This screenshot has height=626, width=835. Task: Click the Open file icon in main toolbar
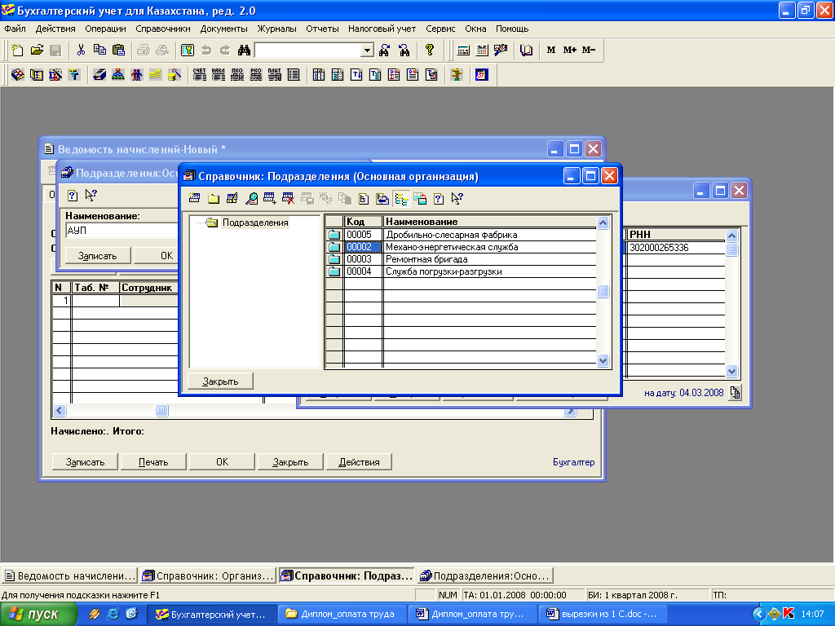(37, 50)
